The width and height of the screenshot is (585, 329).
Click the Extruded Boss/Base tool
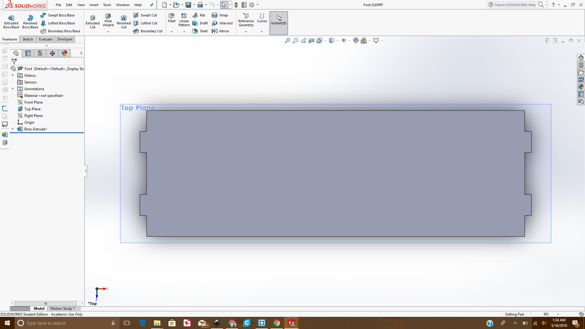click(11, 21)
